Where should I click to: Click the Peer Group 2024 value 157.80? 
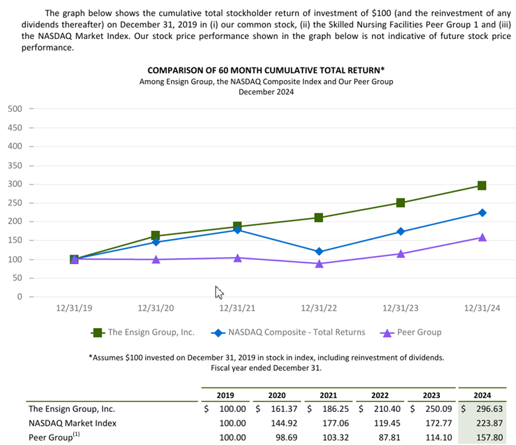[490, 438]
